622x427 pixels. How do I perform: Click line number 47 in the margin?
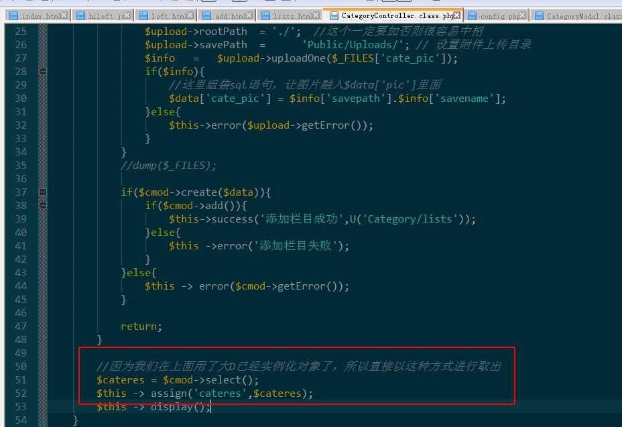click(21, 326)
